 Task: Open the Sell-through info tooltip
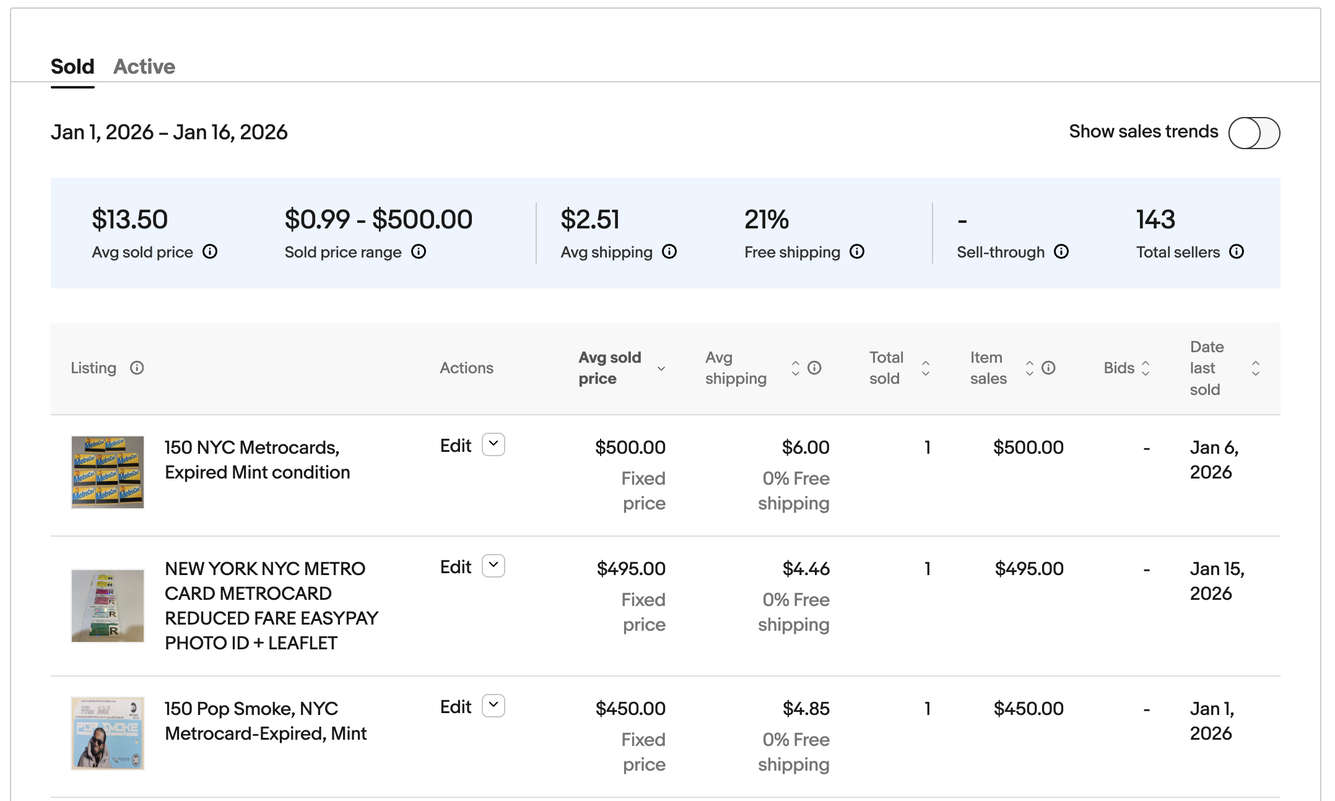pyautogui.click(x=1061, y=252)
